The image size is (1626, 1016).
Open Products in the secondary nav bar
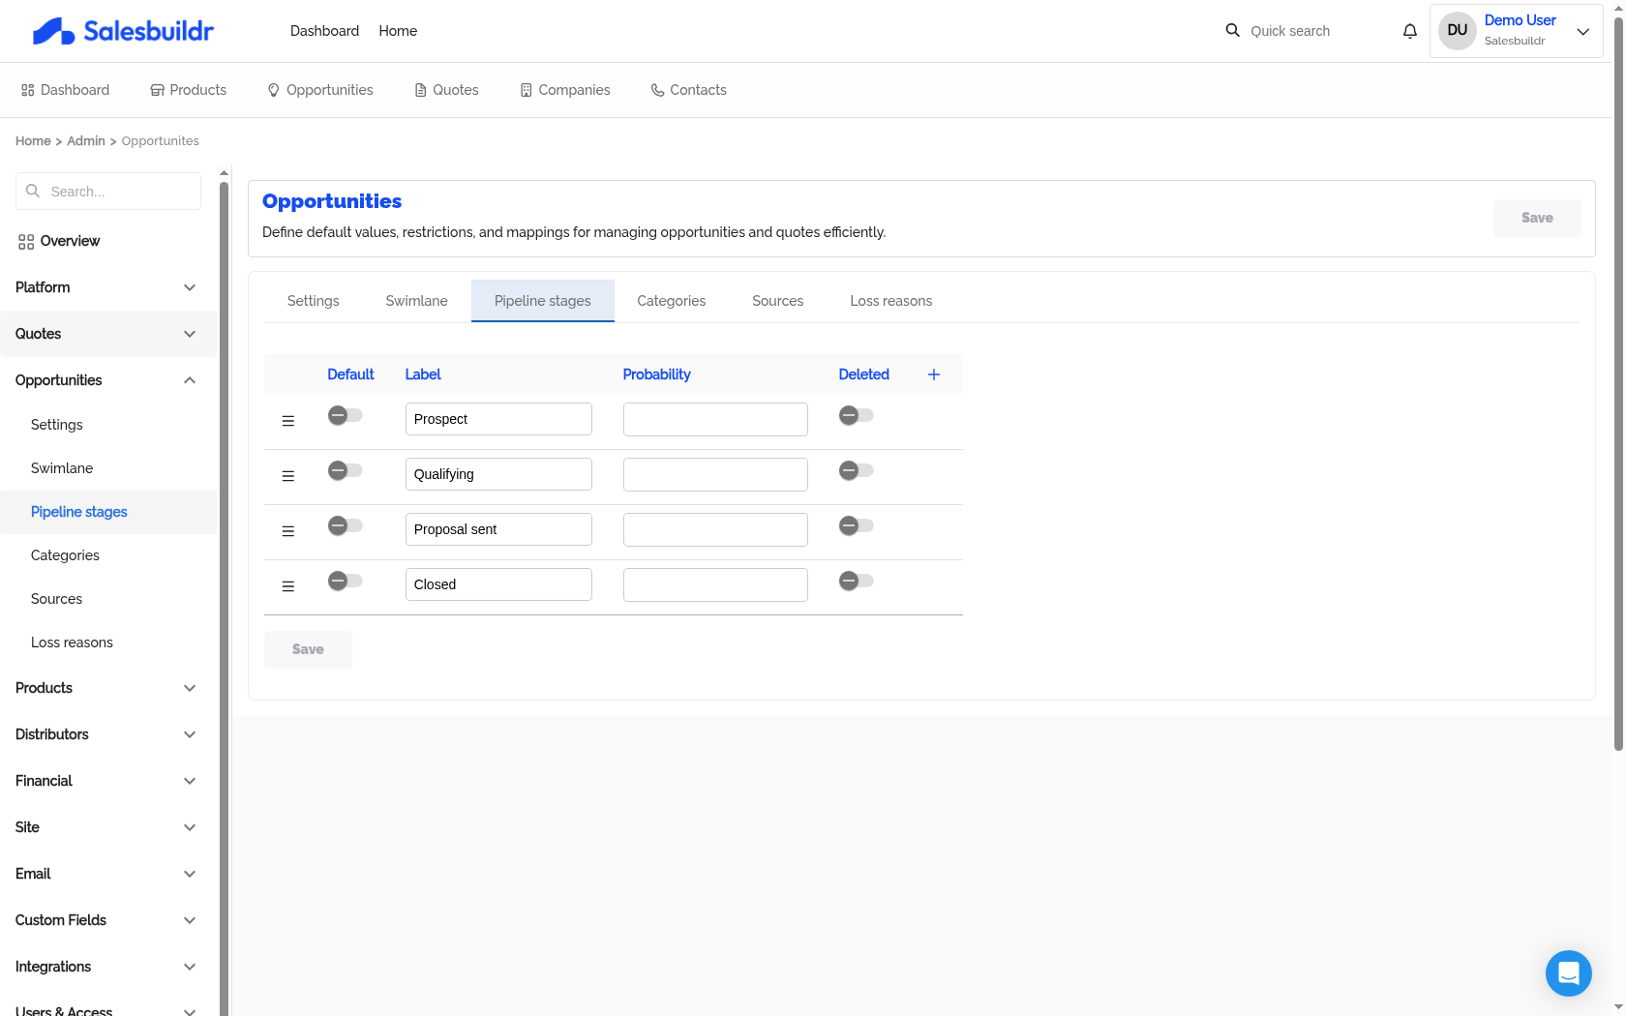click(189, 90)
